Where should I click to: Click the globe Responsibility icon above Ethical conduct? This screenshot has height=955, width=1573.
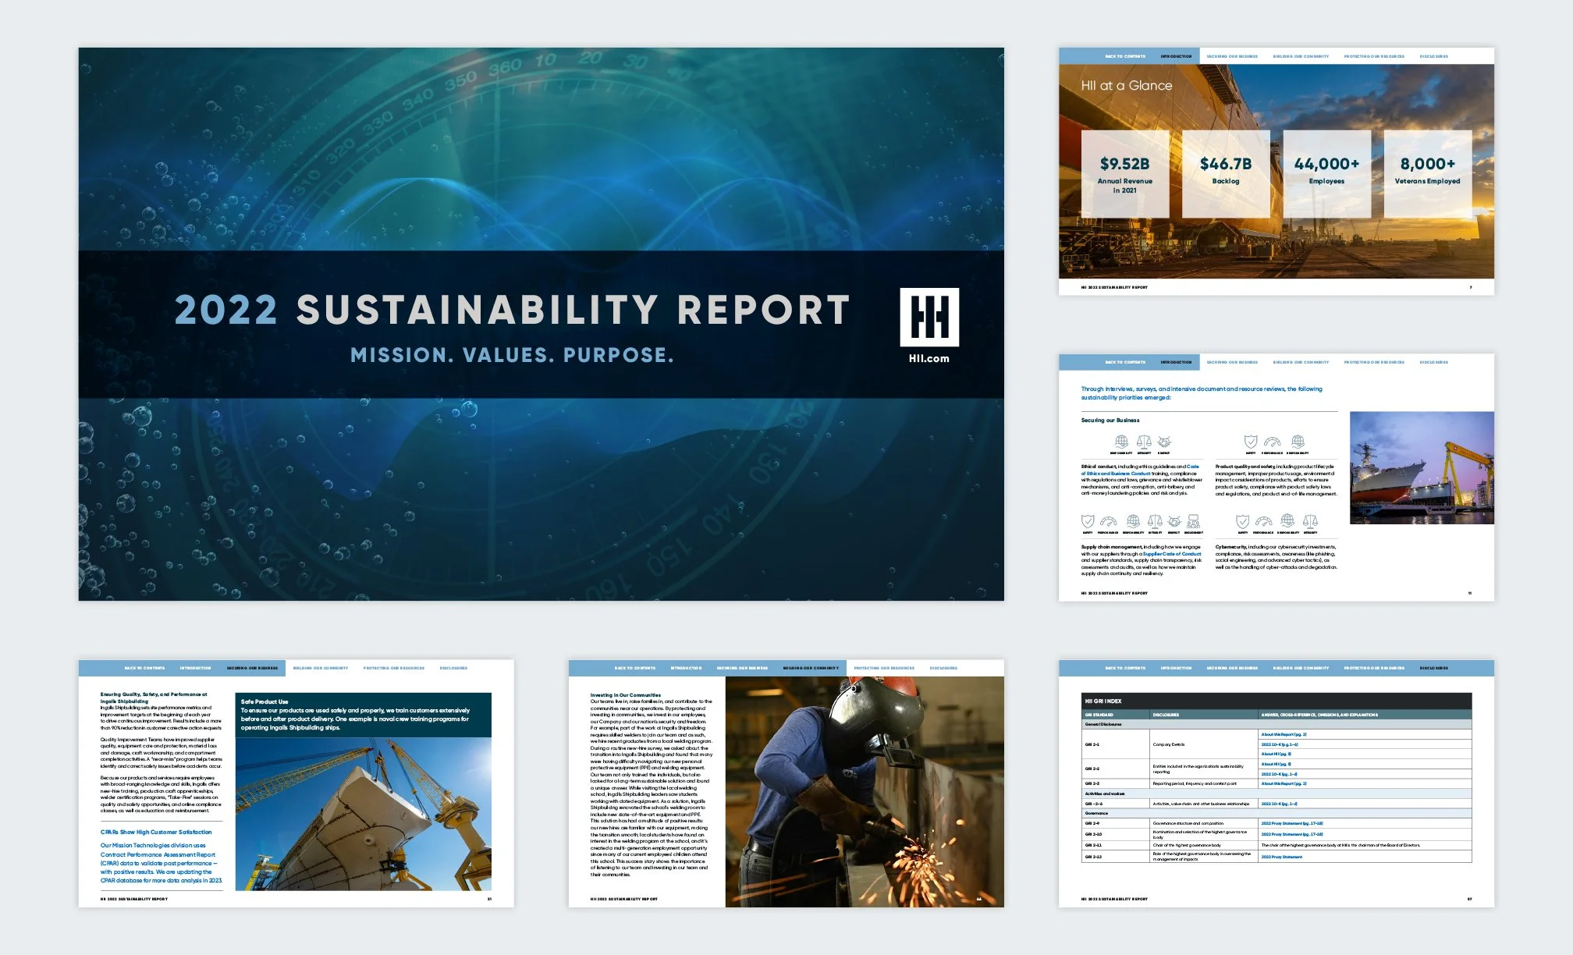click(1121, 442)
